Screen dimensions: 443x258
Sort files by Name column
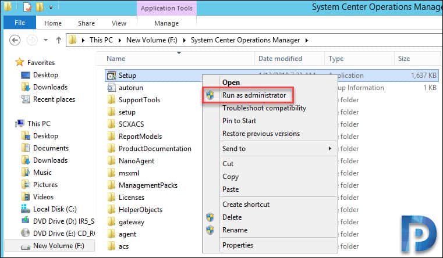116,58
